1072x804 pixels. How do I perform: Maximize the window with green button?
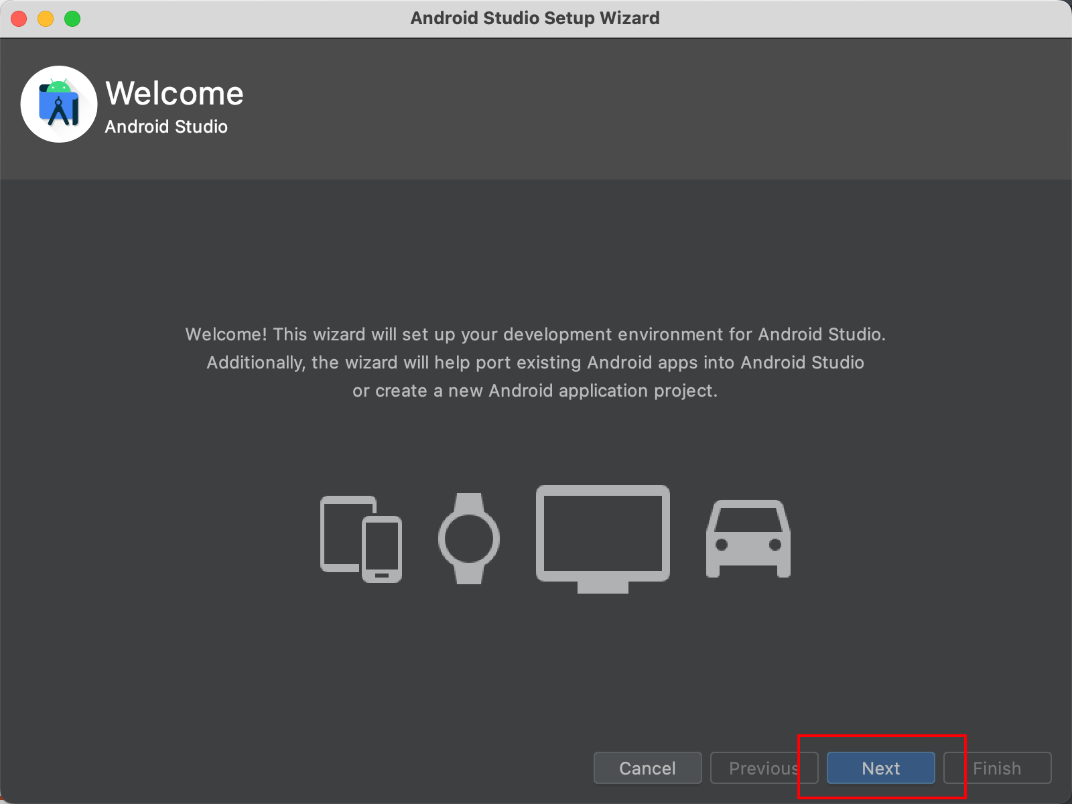(x=72, y=19)
